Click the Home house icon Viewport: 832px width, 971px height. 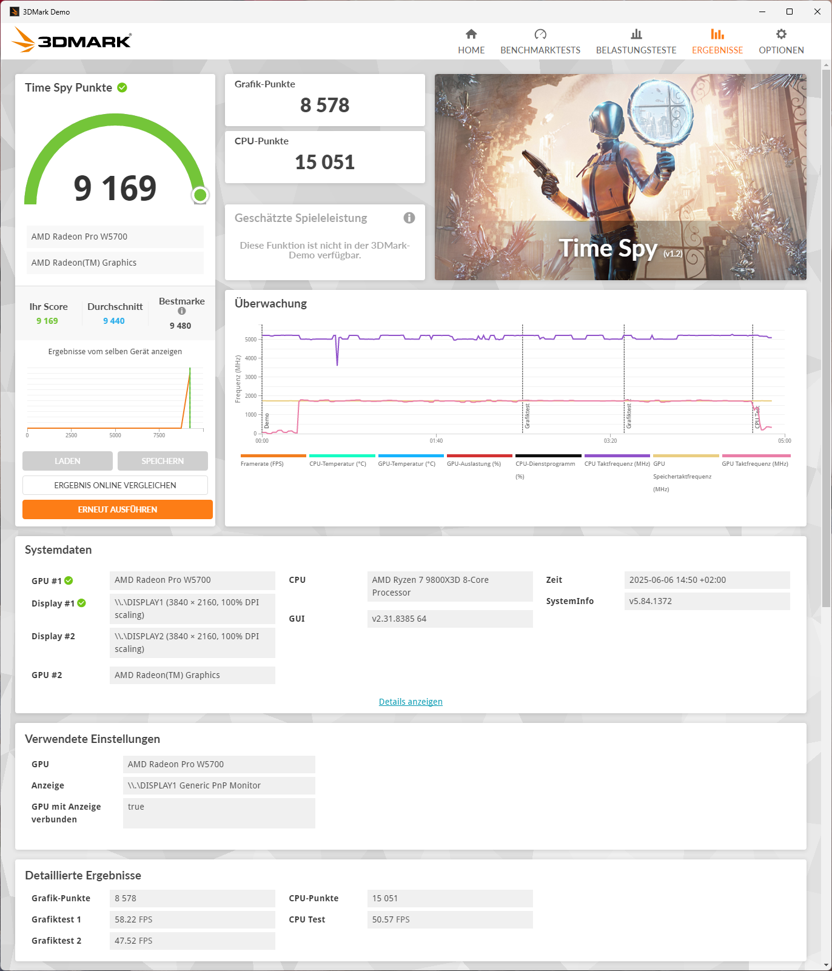(471, 34)
